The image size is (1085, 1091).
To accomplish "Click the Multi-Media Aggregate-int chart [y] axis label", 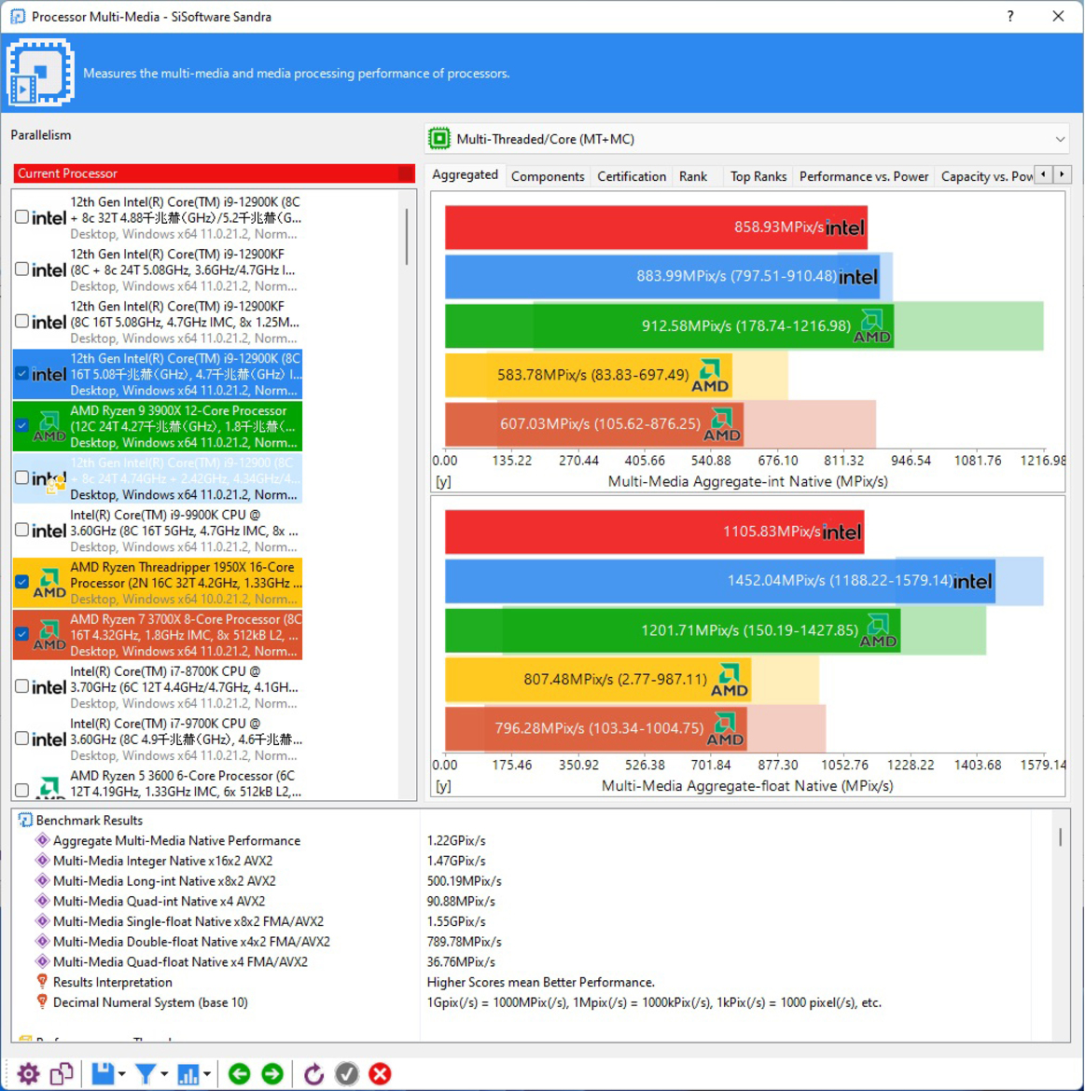I will click(443, 481).
